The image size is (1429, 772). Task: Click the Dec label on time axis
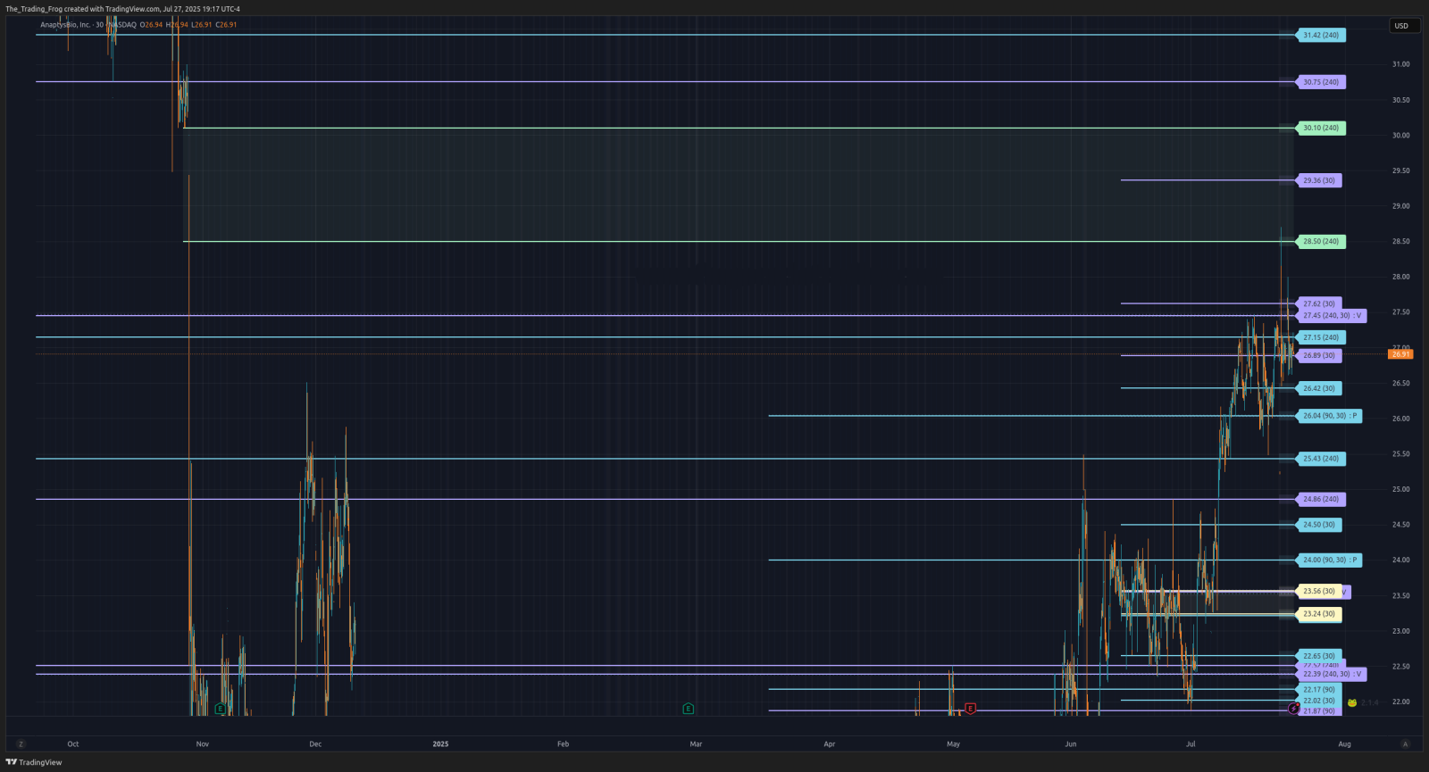tap(315, 743)
